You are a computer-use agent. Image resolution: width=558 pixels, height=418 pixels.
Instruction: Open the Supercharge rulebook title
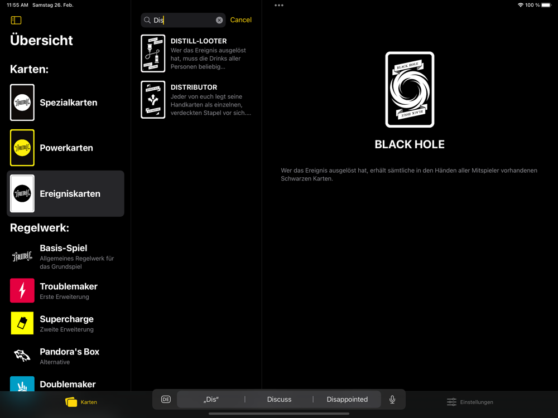[66, 319]
